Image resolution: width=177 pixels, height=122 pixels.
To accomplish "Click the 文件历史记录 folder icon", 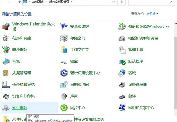I will [6, 119].
